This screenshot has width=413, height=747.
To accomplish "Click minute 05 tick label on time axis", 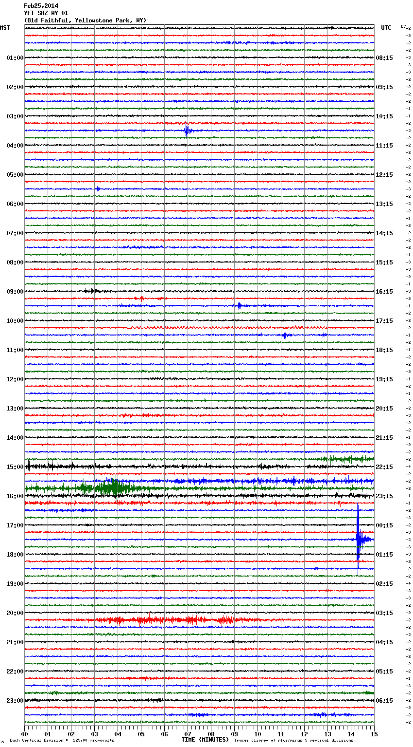I will [141, 734].
